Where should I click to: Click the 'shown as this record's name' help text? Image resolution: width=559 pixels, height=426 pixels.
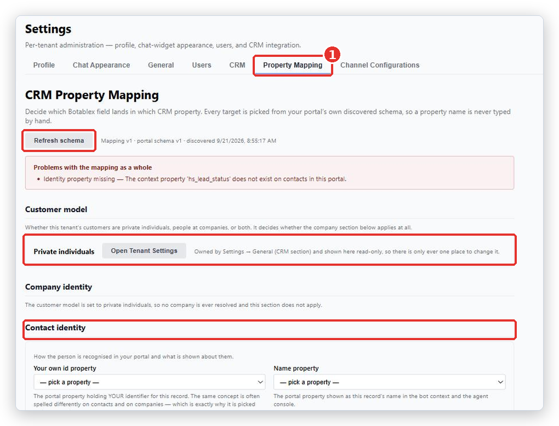pos(381,400)
